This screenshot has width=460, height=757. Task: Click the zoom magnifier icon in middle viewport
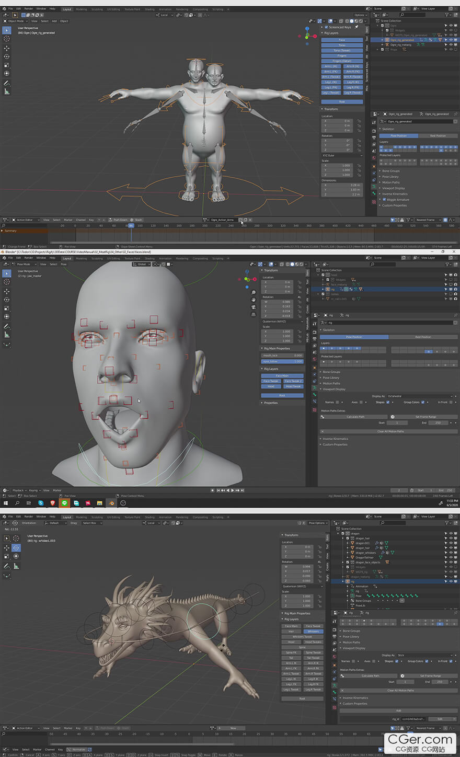[x=254, y=293]
